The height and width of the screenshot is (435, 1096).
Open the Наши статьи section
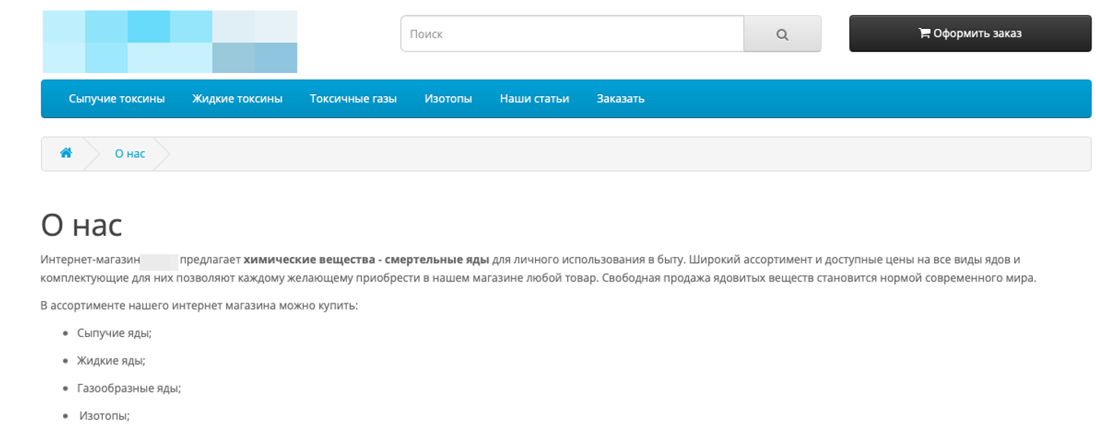534,99
